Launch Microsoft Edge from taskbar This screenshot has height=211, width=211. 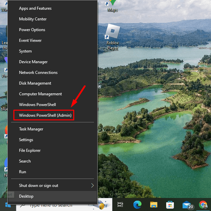pos(137,205)
